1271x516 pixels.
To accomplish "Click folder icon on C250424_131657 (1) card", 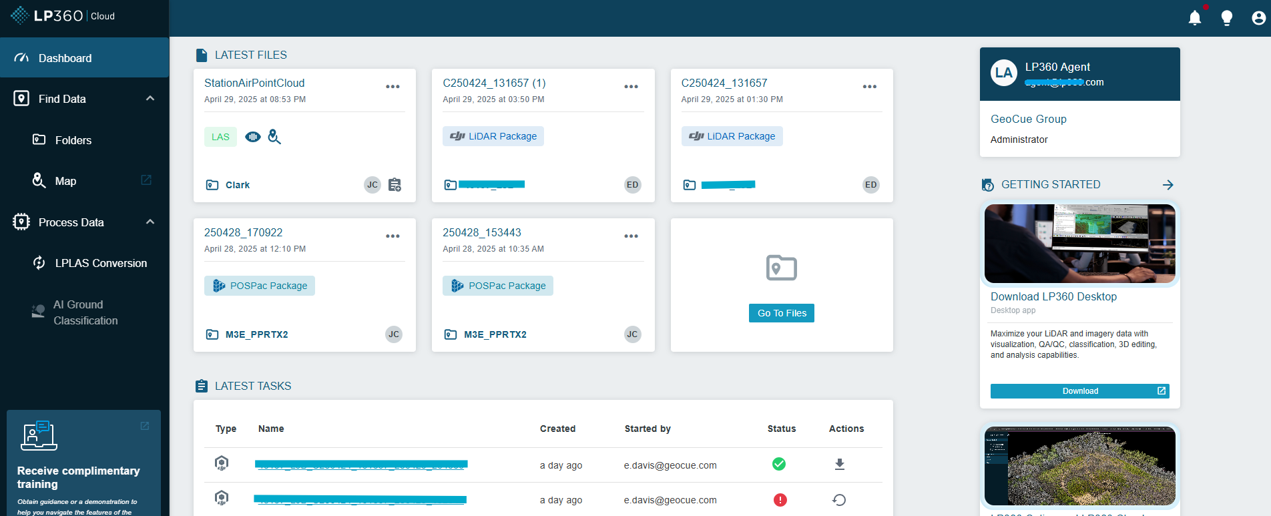I will point(451,185).
